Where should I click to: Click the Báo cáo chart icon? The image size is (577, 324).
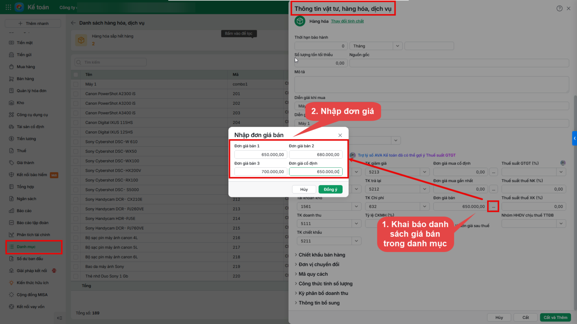(11, 211)
